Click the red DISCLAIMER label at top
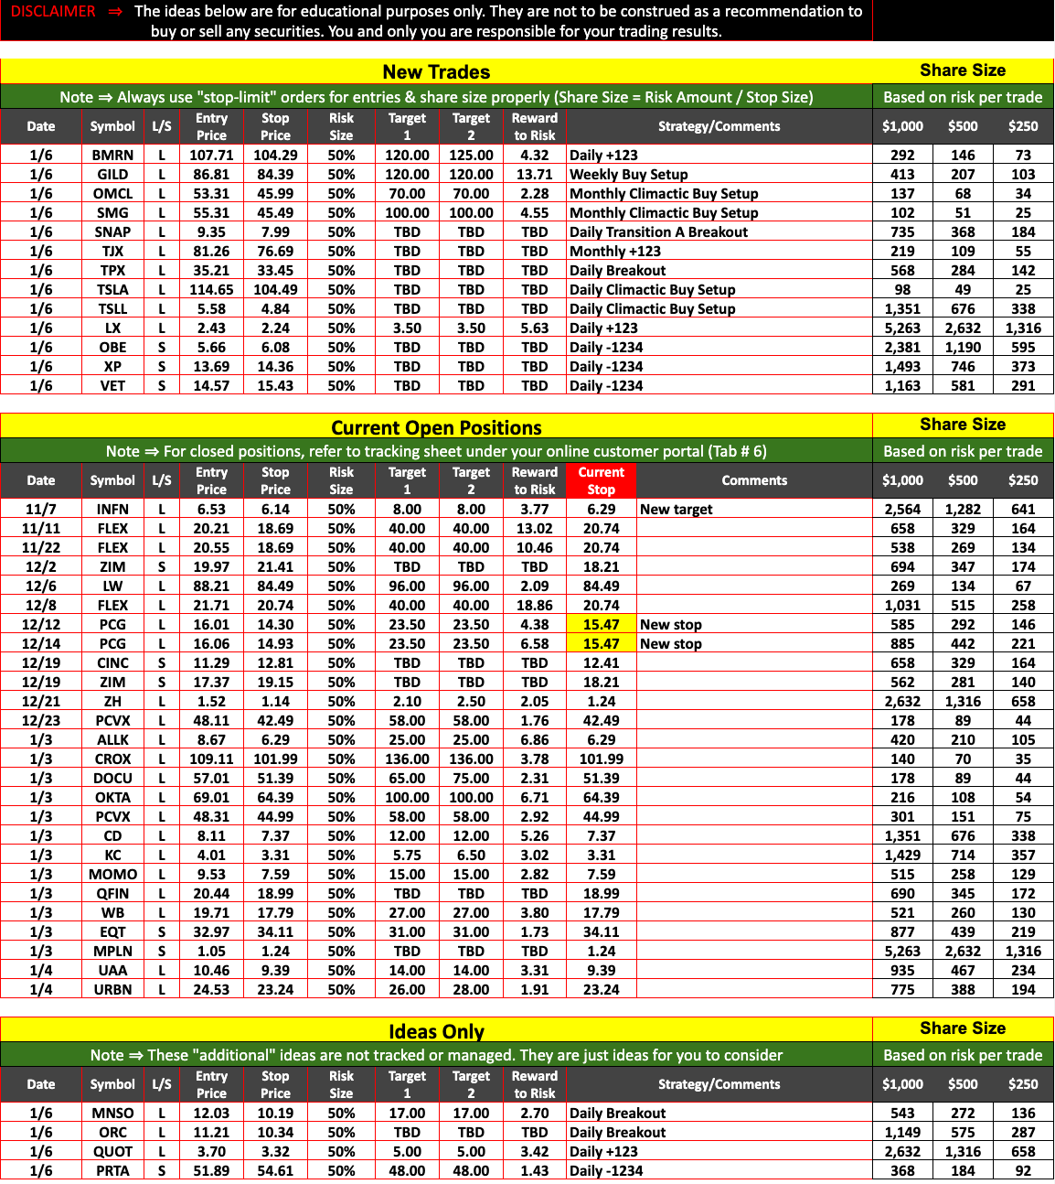Viewport: 1055px width, 1184px height. tap(53, 12)
